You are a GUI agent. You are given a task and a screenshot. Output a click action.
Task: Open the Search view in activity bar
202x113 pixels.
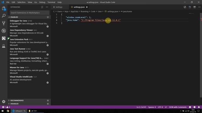[3, 16]
